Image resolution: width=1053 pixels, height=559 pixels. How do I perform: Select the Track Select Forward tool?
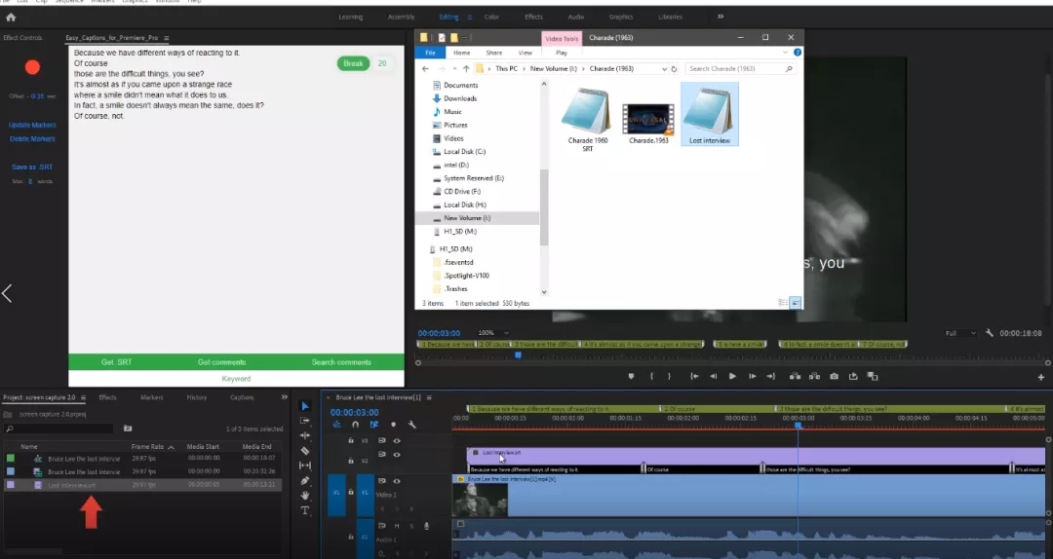point(305,421)
